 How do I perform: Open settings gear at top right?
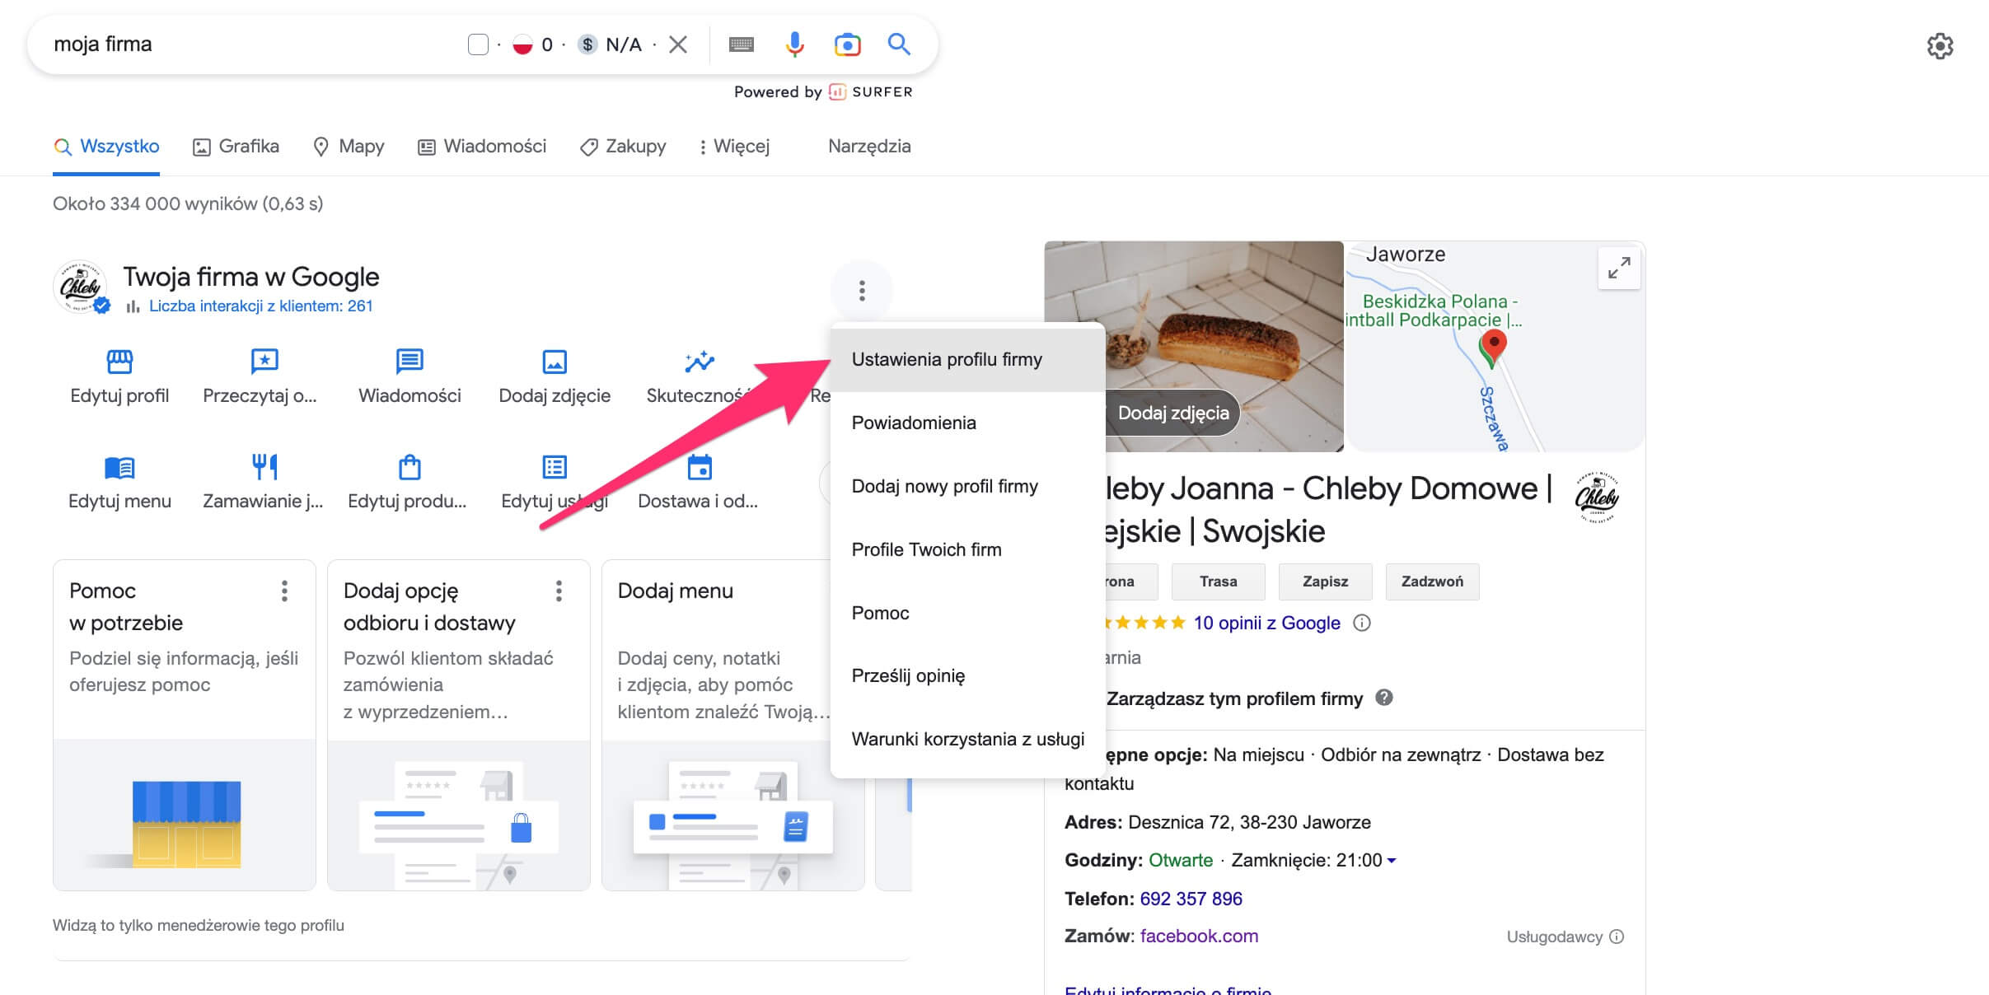[x=1940, y=46]
